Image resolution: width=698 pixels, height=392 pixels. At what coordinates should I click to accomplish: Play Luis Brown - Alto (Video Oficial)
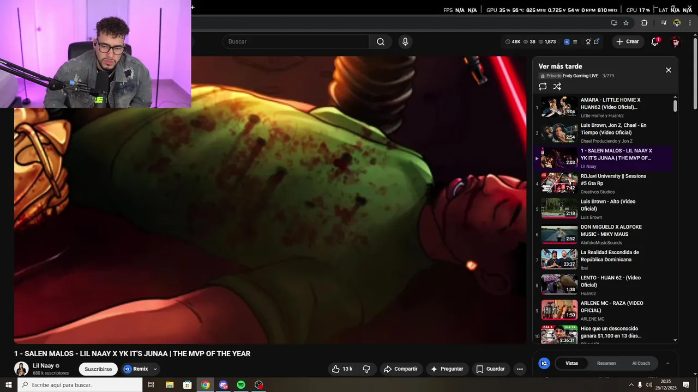pyautogui.click(x=603, y=209)
